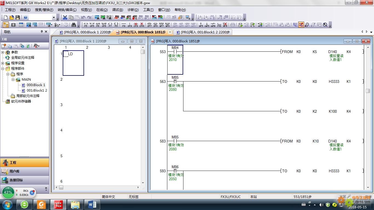This screenshot has height=210, width=374.
Task: Click the zoom magnifier toolbar icon
Action: click(x=325, y=25)
